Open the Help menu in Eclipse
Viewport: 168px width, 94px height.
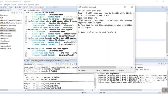(37, 5)
